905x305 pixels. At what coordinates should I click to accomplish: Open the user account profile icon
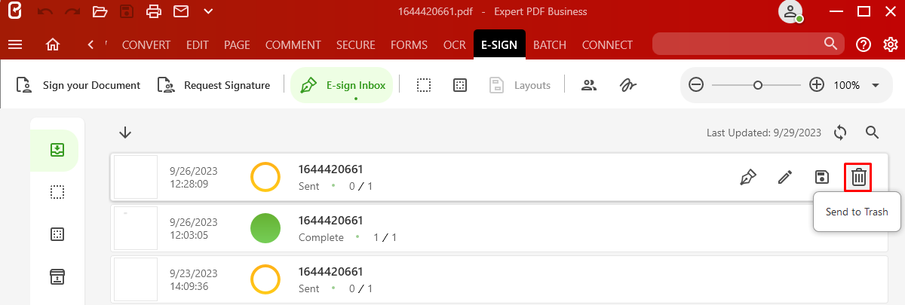pos(790,11)
